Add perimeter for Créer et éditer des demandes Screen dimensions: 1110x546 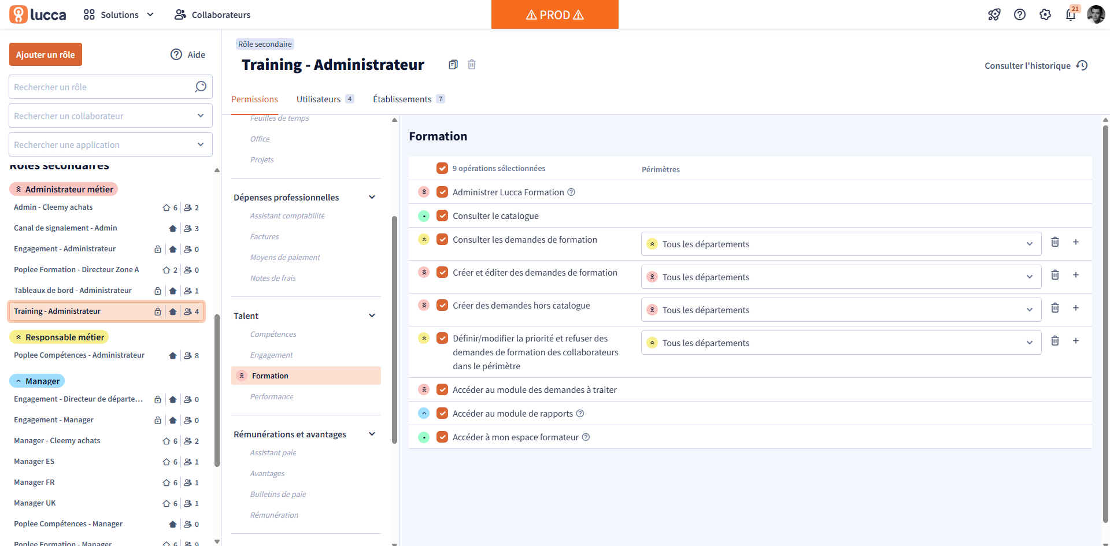click(x=1076, y=275)
